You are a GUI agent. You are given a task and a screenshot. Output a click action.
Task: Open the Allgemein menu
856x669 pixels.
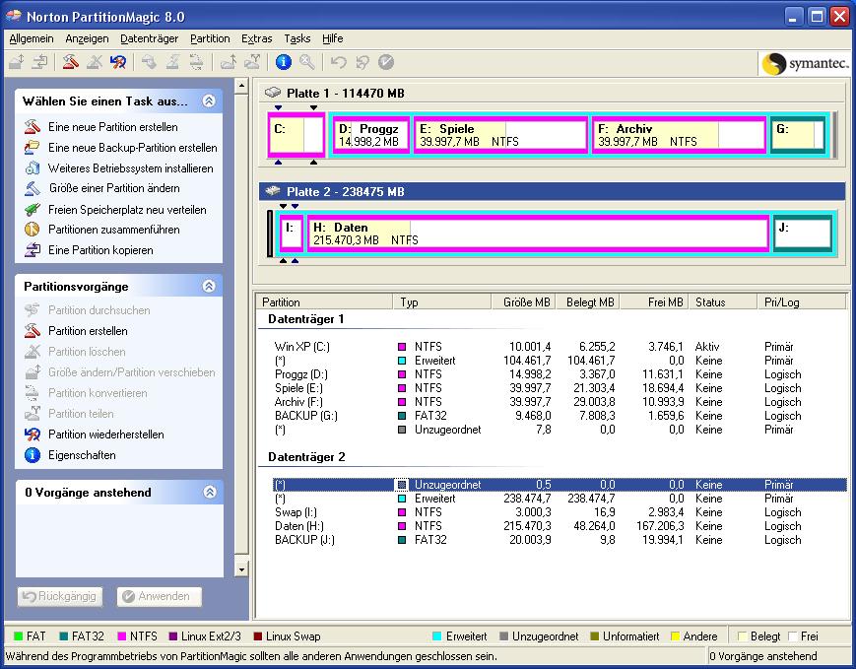point(32,38)
